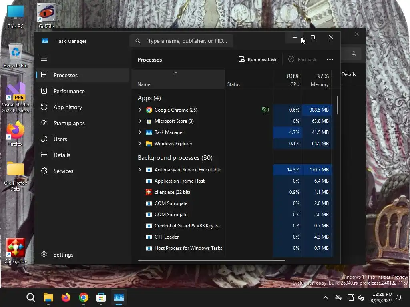Go to the Processes page
410x307 pixels.
click(x=82, y=75)
